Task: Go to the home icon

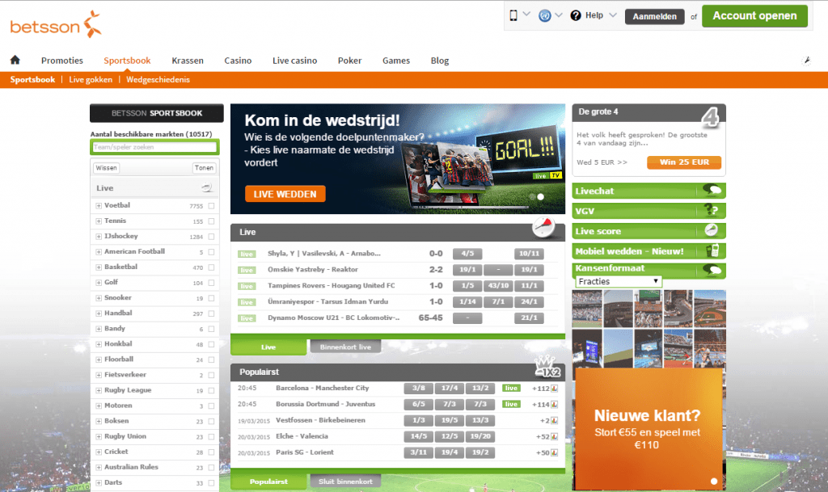Action: point(15,60)
